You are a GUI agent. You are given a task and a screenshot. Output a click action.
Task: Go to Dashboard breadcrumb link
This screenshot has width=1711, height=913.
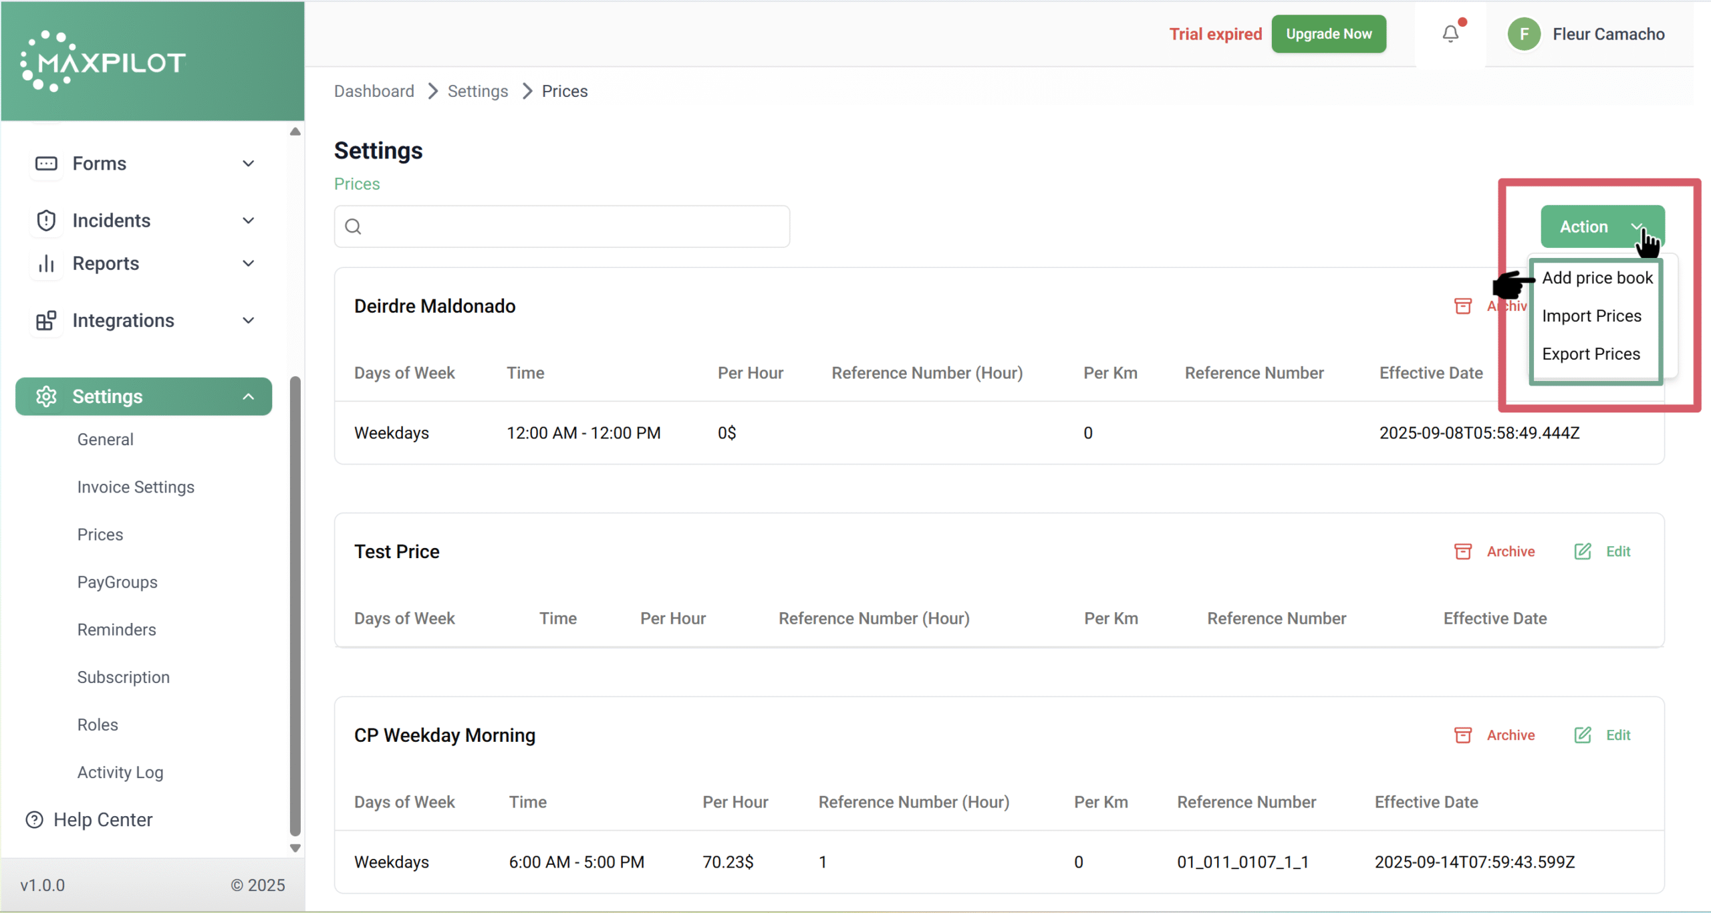[374, 91]
